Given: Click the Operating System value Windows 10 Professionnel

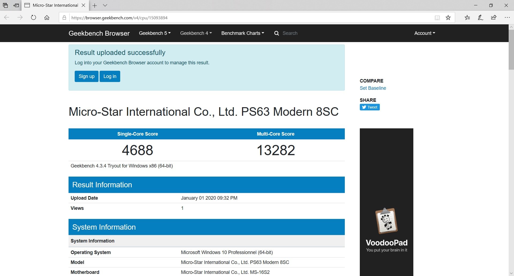Looking at the screenshot, I should point(227,252).
